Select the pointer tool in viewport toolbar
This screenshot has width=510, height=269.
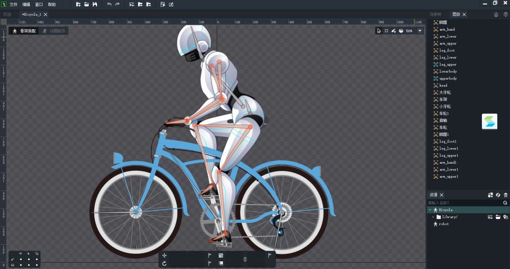(x=379, y=31)
